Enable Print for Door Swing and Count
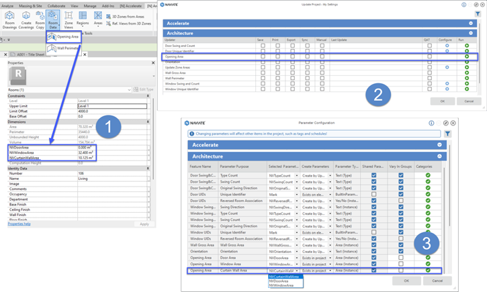 (x=277, y=46)
